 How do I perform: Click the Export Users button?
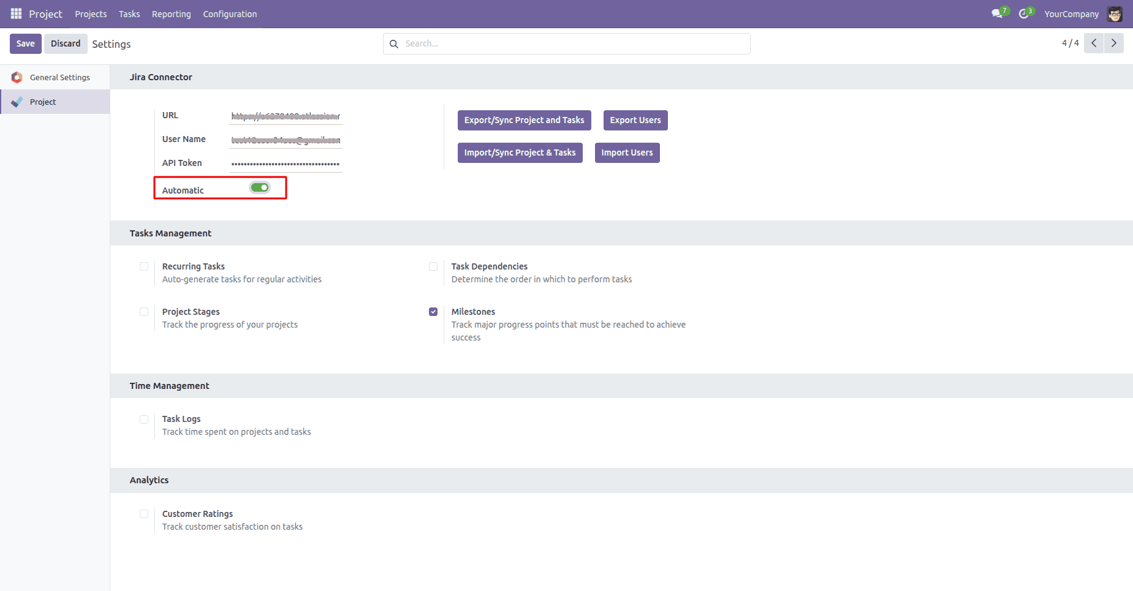(x=635, y=120)
